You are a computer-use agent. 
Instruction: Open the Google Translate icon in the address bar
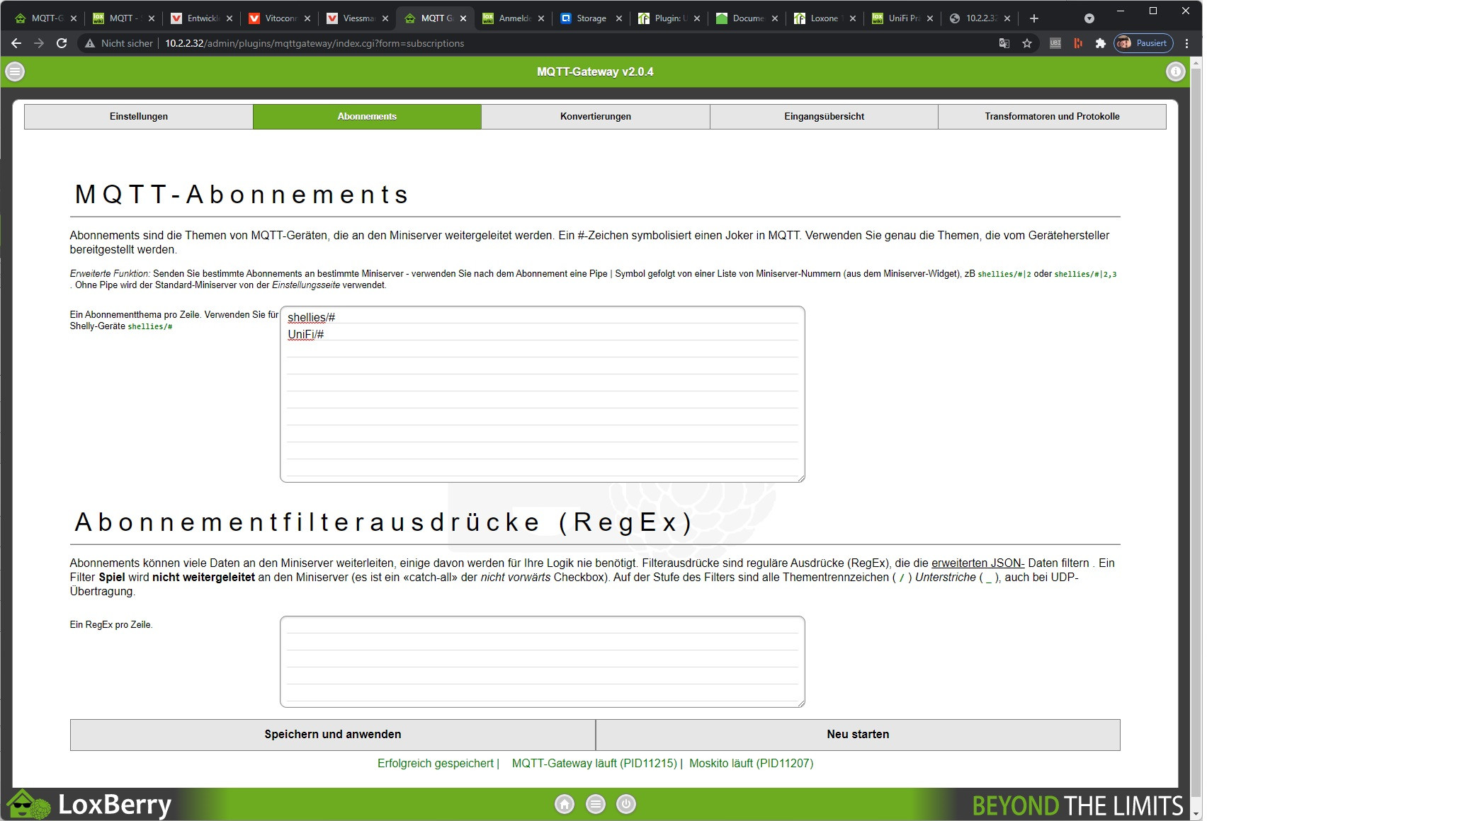coord(1004,43)
